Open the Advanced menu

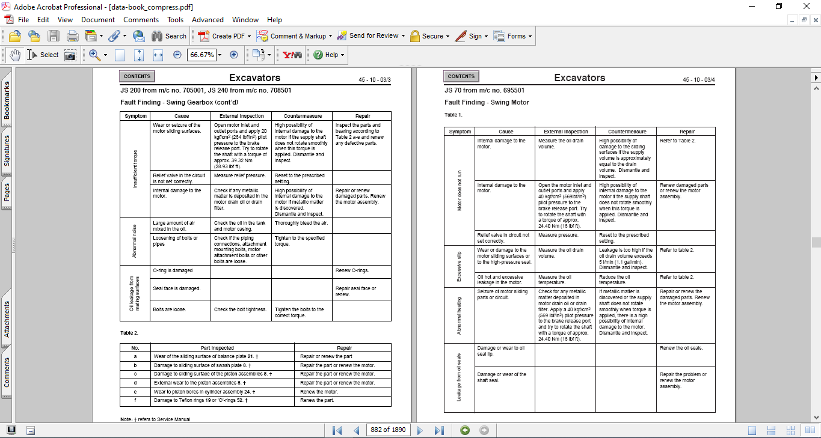[208, 20]
